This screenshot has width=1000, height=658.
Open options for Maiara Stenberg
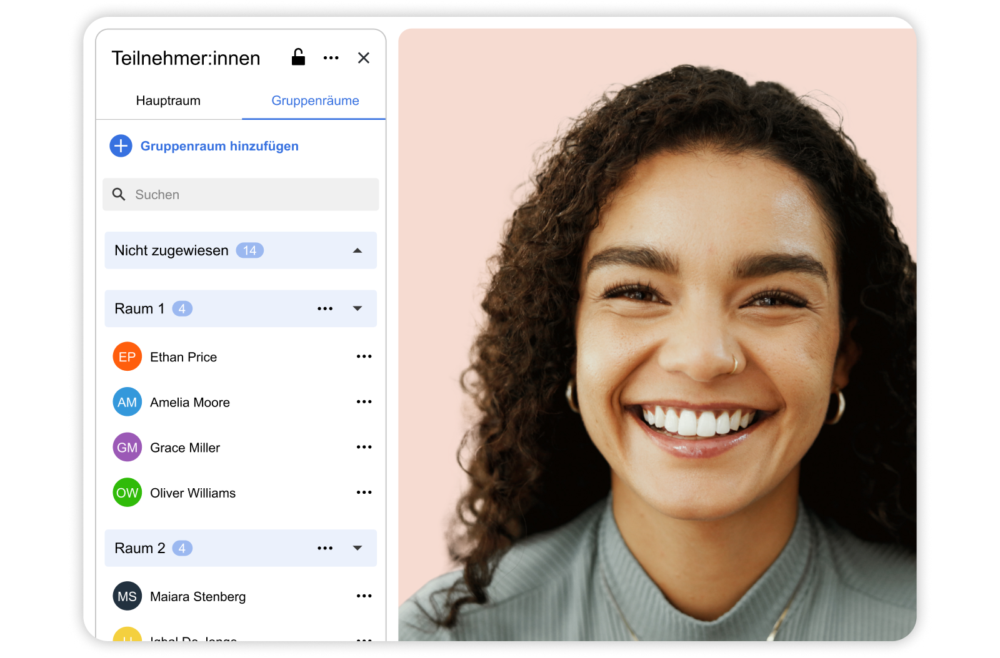[x=364, y=596]
